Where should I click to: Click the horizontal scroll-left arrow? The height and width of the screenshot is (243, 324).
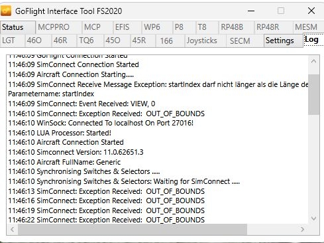(13, 229)
